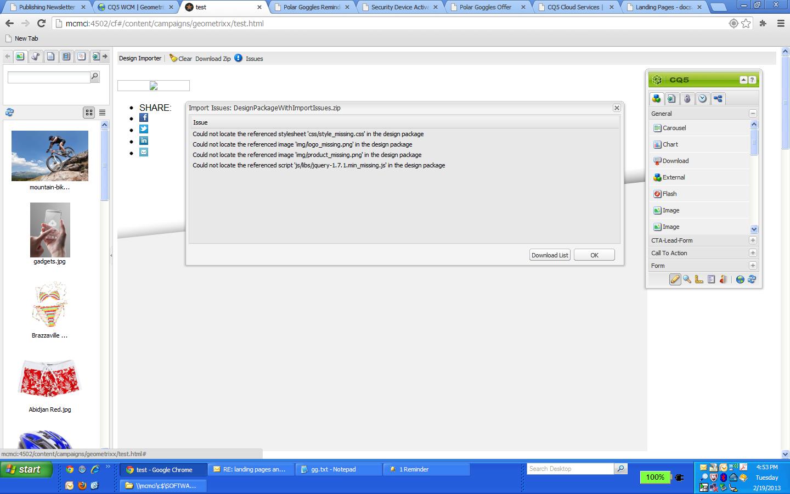Expand the Form component group

tap(753, 266)
